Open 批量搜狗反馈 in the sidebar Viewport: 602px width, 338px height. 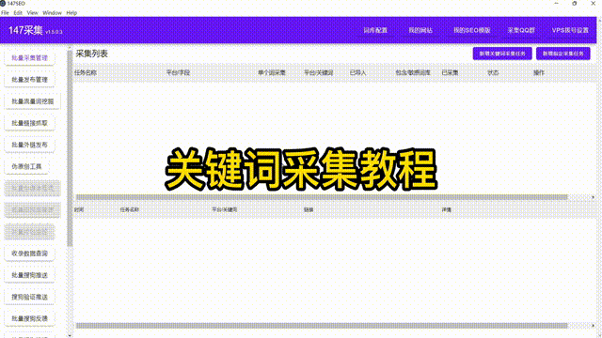click(x=29, y=318)
